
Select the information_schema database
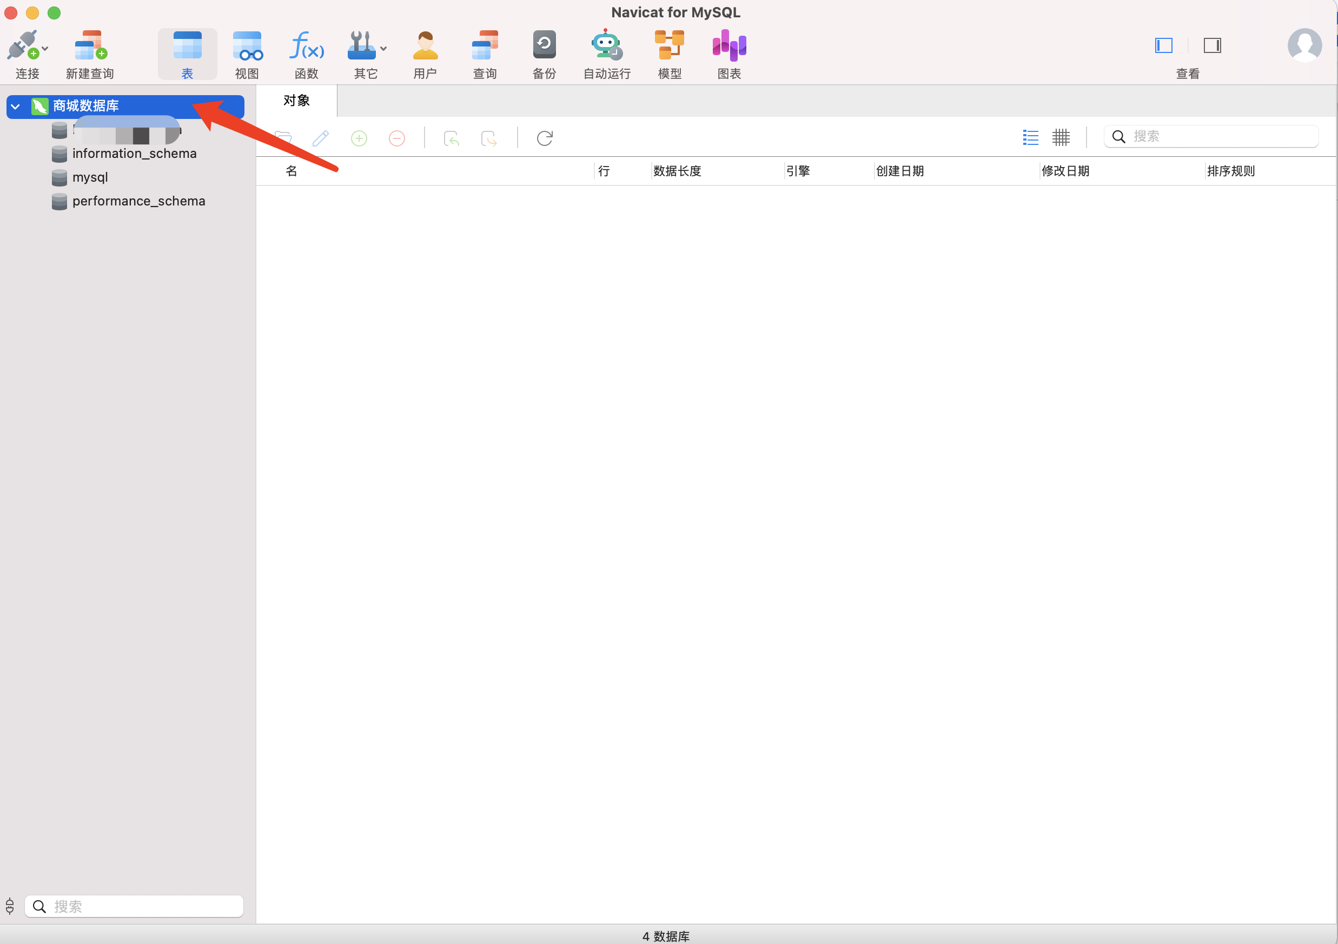pos(134,154)
